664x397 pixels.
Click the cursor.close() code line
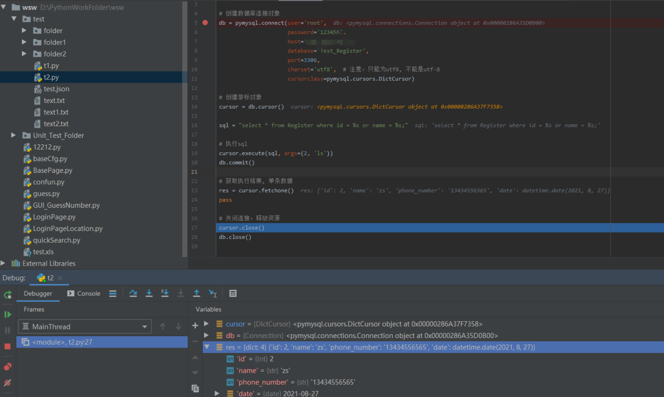(x=242, y=228)
